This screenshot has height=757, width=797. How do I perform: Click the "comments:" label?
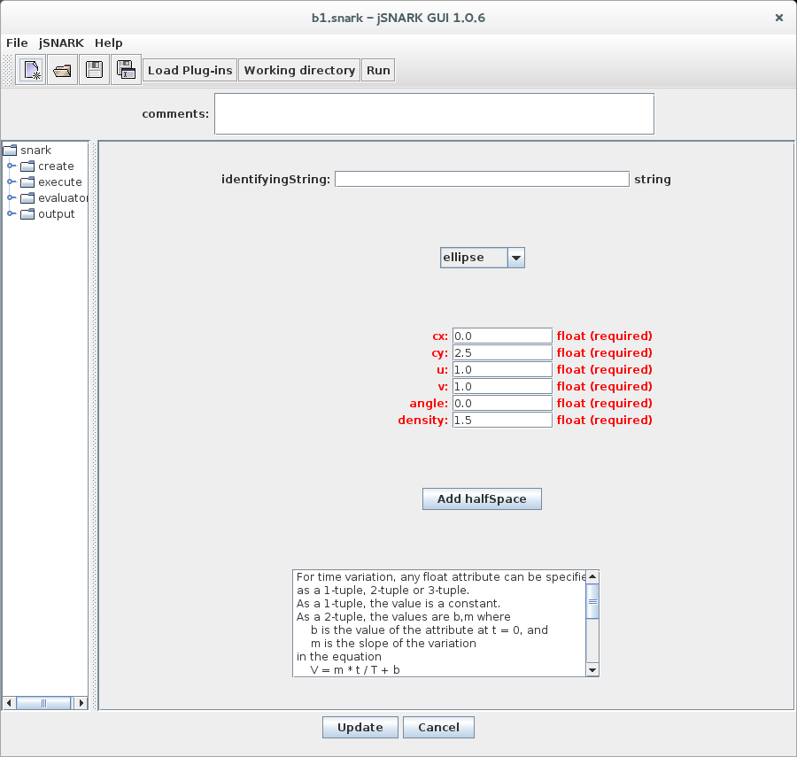click(175, 114)
